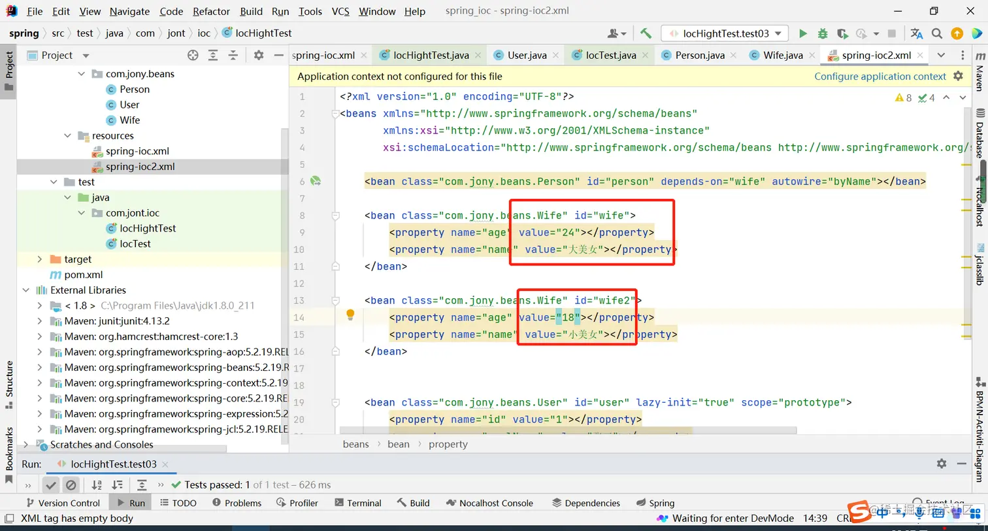Image resolution: width=988 pixels, height=531 pixels.
Task: Toggle the Project tool window on the left sidebar
Action: [8, 72]
